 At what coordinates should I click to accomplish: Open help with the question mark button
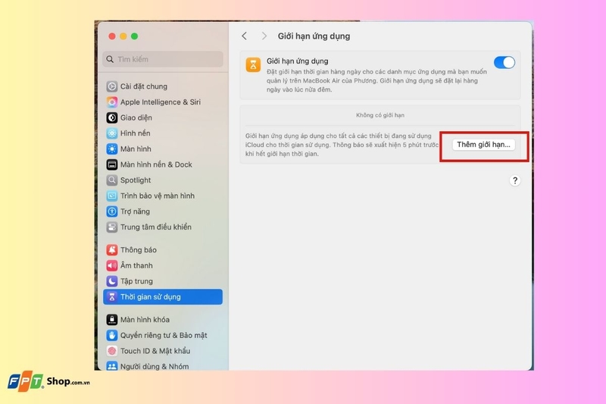tap(515, 180)
